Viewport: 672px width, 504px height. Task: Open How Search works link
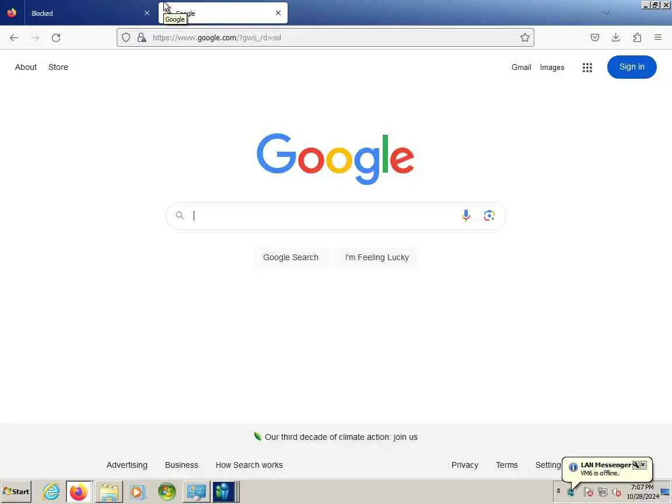tap(249, 465)
